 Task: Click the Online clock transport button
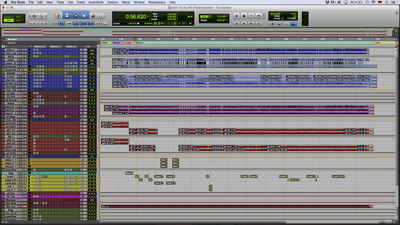[236, 16]
